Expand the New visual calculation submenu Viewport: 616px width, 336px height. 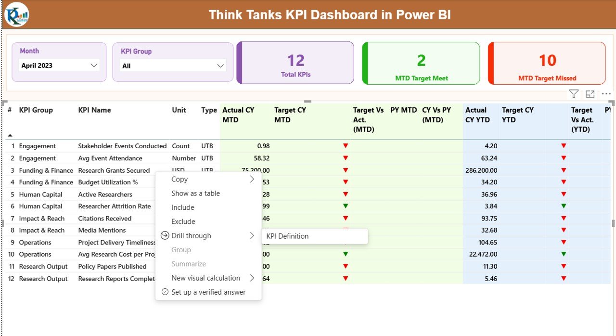(251, 278)
